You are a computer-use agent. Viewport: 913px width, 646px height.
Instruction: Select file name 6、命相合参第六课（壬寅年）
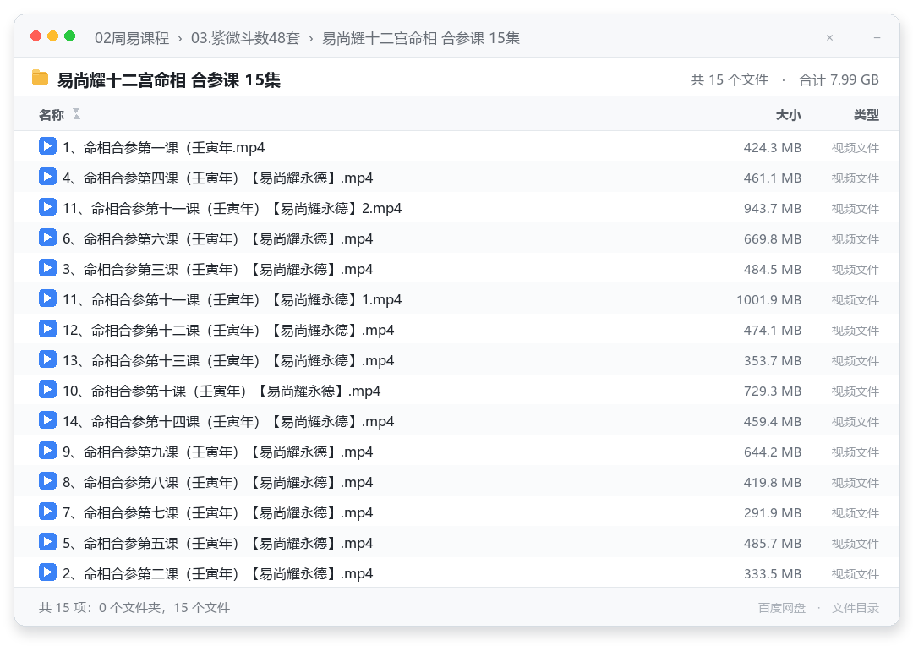pos(218,238)
